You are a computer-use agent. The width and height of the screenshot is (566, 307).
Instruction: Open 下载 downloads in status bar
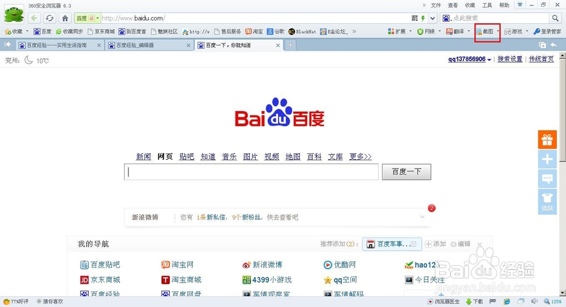click(x=475, y=301)
